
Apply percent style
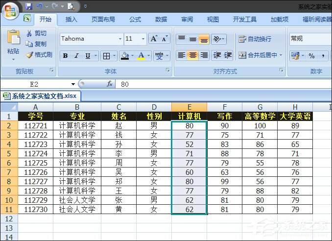tap(311, 56)
